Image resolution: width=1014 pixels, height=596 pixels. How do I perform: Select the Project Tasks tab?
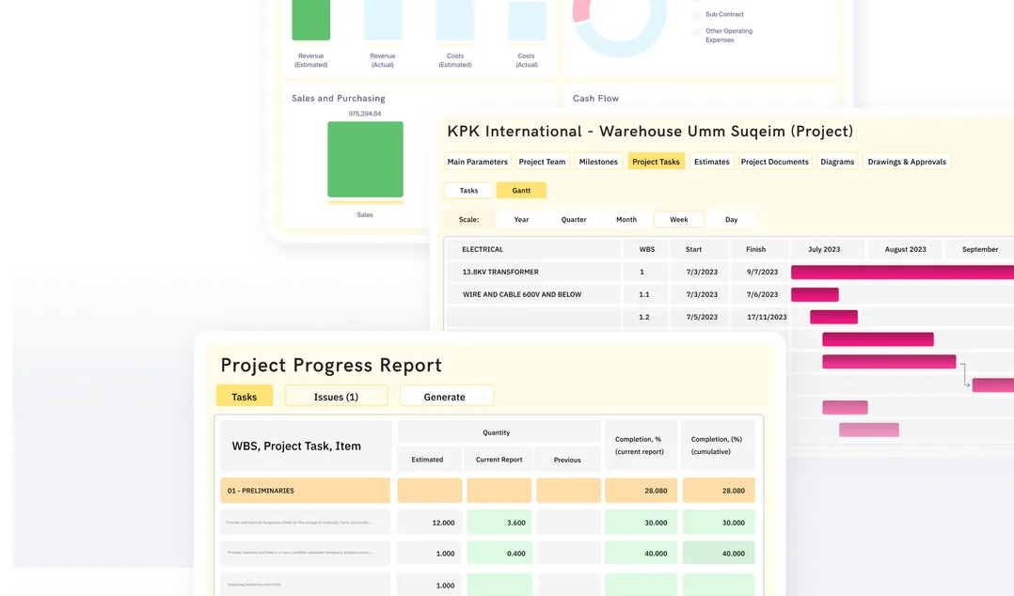point(656,162)
